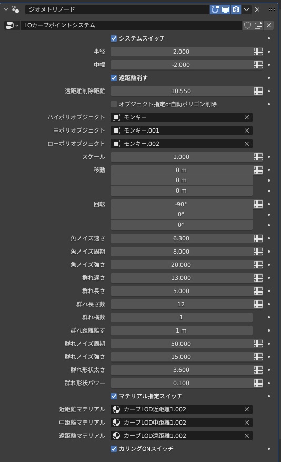281x462 pixels.
Task: Click the 群れ横数 value field
Action: pos(181,317)
